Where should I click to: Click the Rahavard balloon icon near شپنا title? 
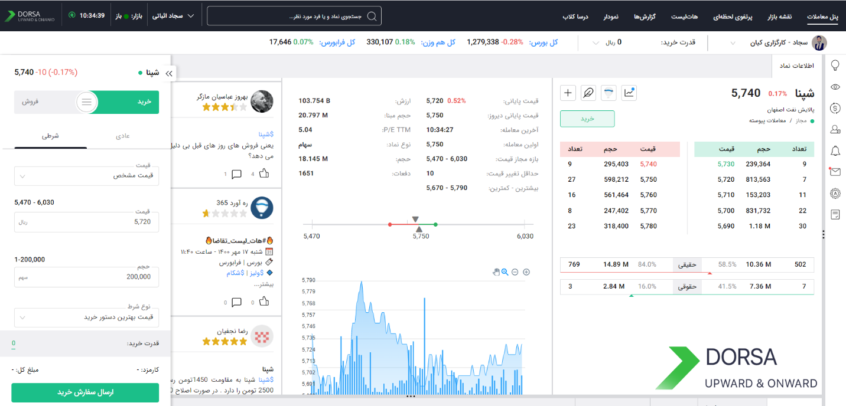coord(609,93)
